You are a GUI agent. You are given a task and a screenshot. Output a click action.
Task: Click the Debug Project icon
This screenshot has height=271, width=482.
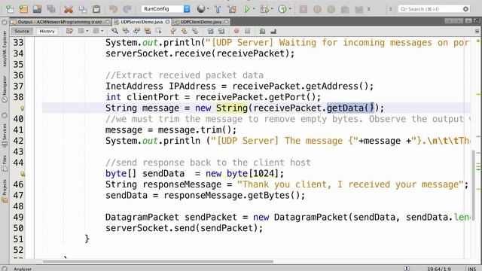264,9
